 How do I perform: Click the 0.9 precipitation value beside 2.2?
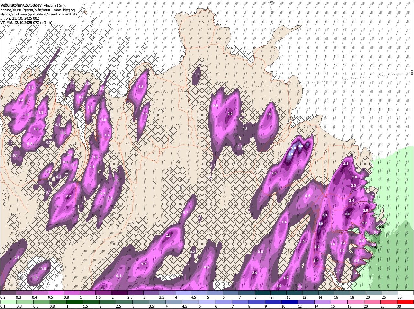coord(215,106)
